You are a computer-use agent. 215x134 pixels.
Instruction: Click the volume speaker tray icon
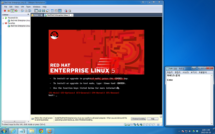click(x=190, y=131)
